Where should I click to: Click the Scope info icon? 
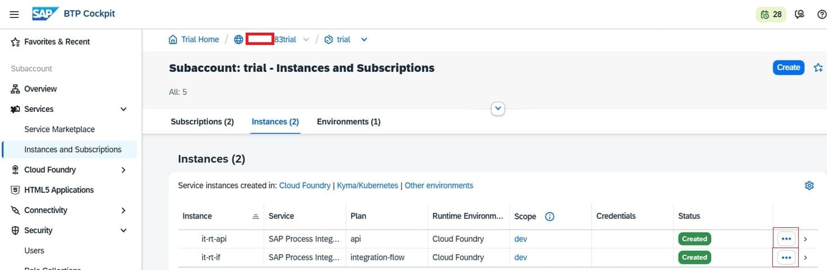pos(550,216)
